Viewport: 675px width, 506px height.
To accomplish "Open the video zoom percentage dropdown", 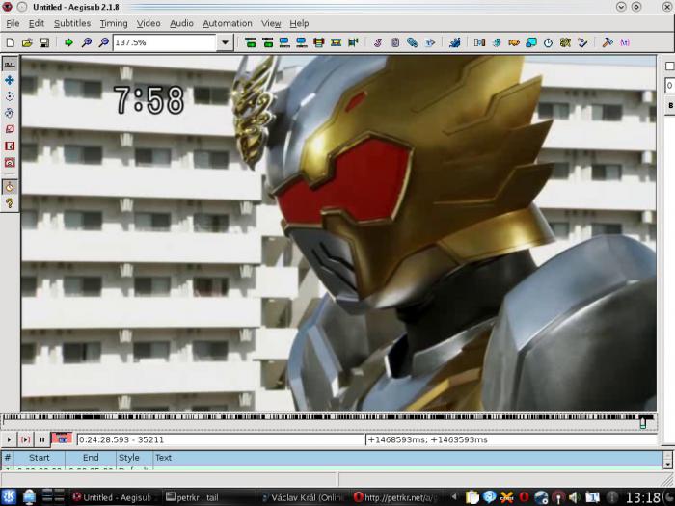I will [x=225, y=42].
